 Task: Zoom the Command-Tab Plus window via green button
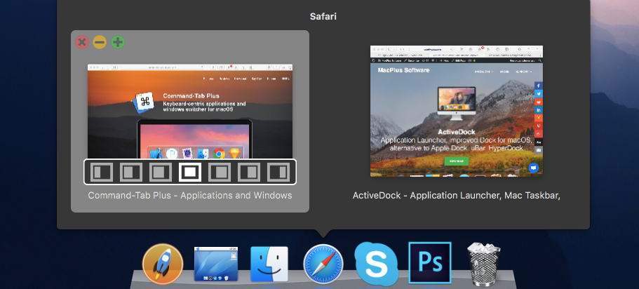pos(118,42)
